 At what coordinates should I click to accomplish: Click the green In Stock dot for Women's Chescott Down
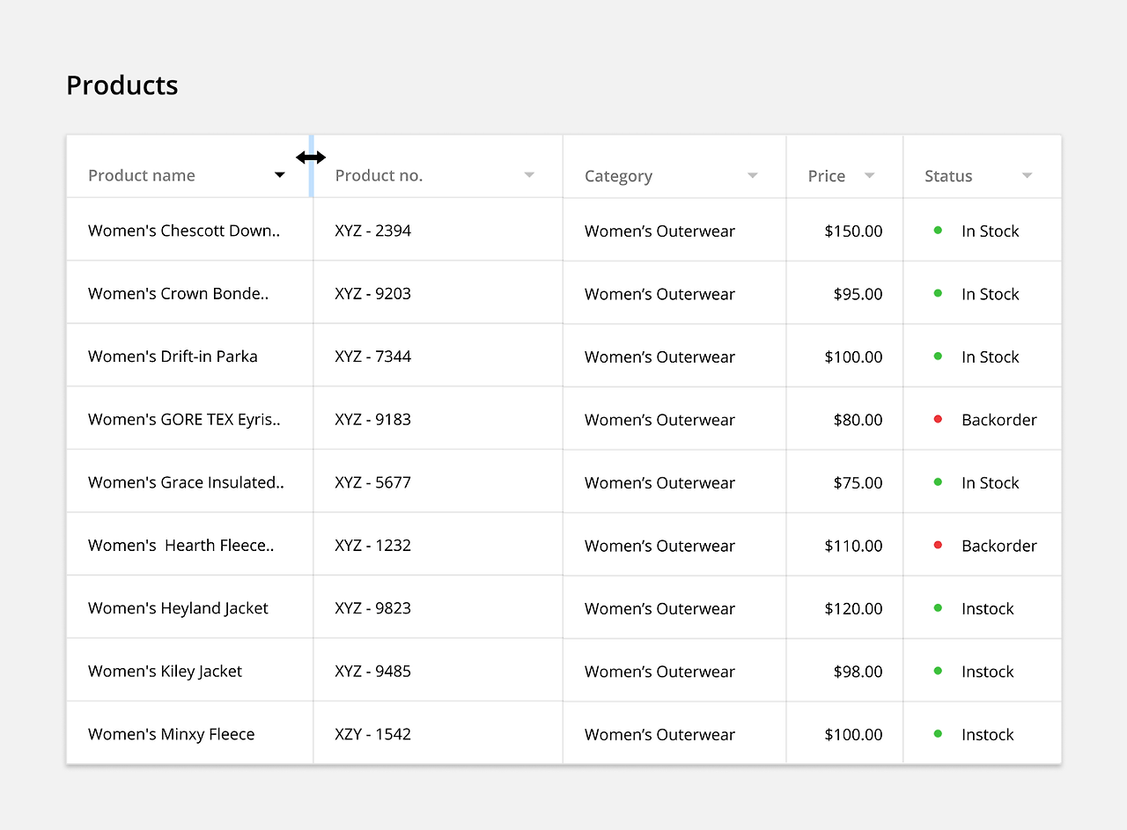click(938, 231)
